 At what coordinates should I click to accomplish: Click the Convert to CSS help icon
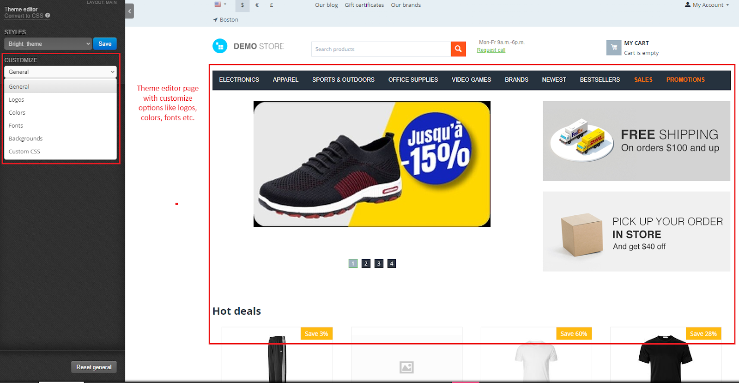coord(48,15)
